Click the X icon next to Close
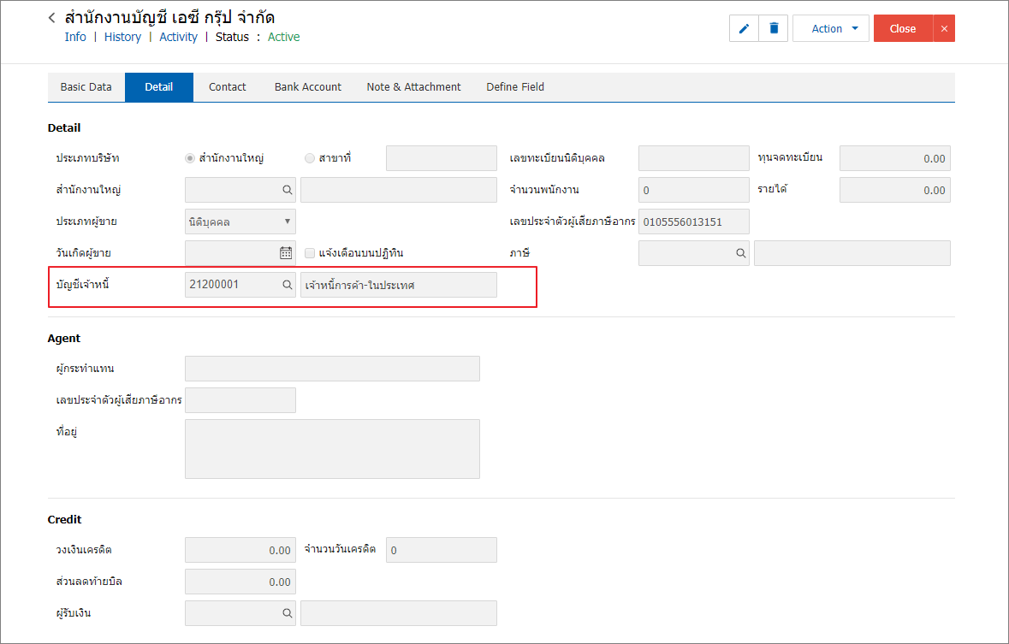1009x644 pixels. coord(944,28)
